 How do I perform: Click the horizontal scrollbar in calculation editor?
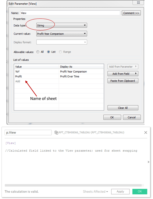click(73, 186)
